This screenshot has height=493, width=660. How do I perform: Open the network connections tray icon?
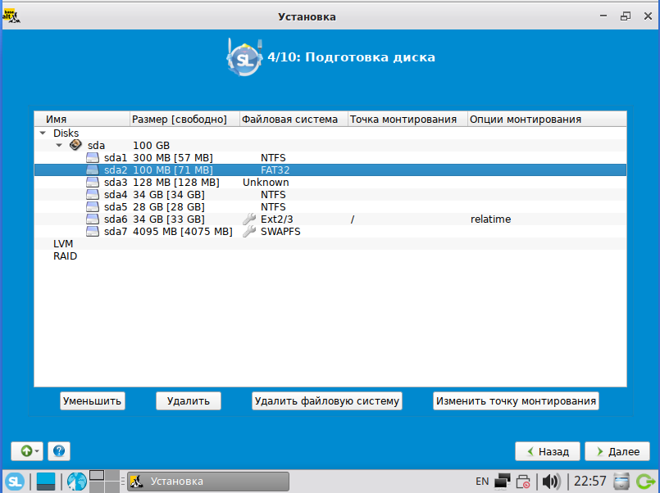502,482
